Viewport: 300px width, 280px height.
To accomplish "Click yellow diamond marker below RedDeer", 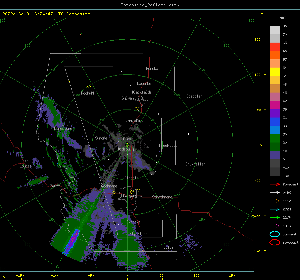I will [137, 108].
